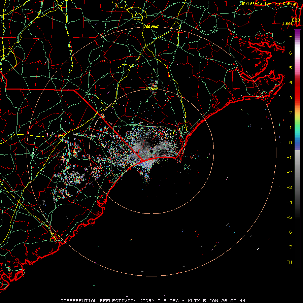Click the -7 value on the dB scale
This screenshot has height=303, width=303.
coord(289,247)
